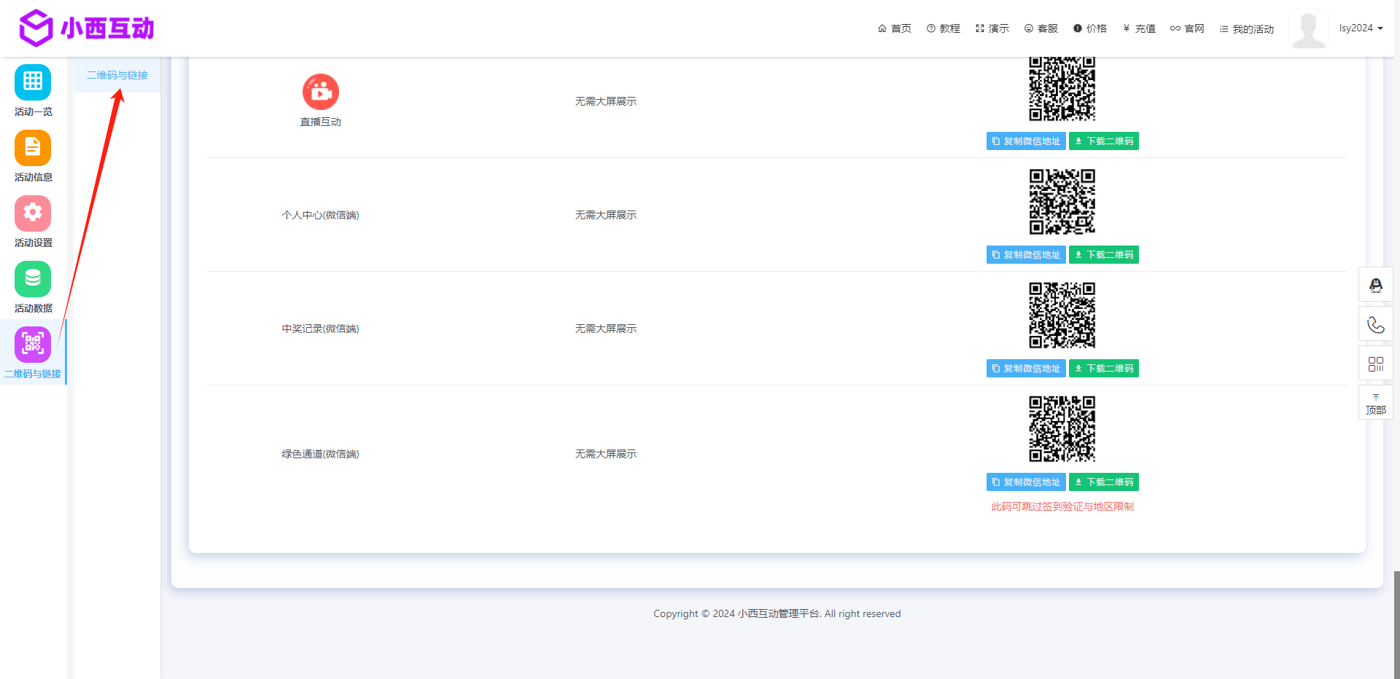Click the 小西互动 logo
This screenshot has height=679, width=1400.
click(x=86, y=28)
